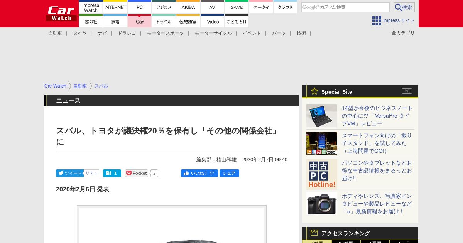Open the AV site tab
The height and width of the screenshot is (243, 463).
(213, 7)
